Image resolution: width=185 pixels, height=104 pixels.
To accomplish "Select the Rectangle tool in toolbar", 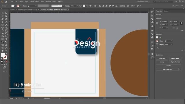I will click(3, 25).
